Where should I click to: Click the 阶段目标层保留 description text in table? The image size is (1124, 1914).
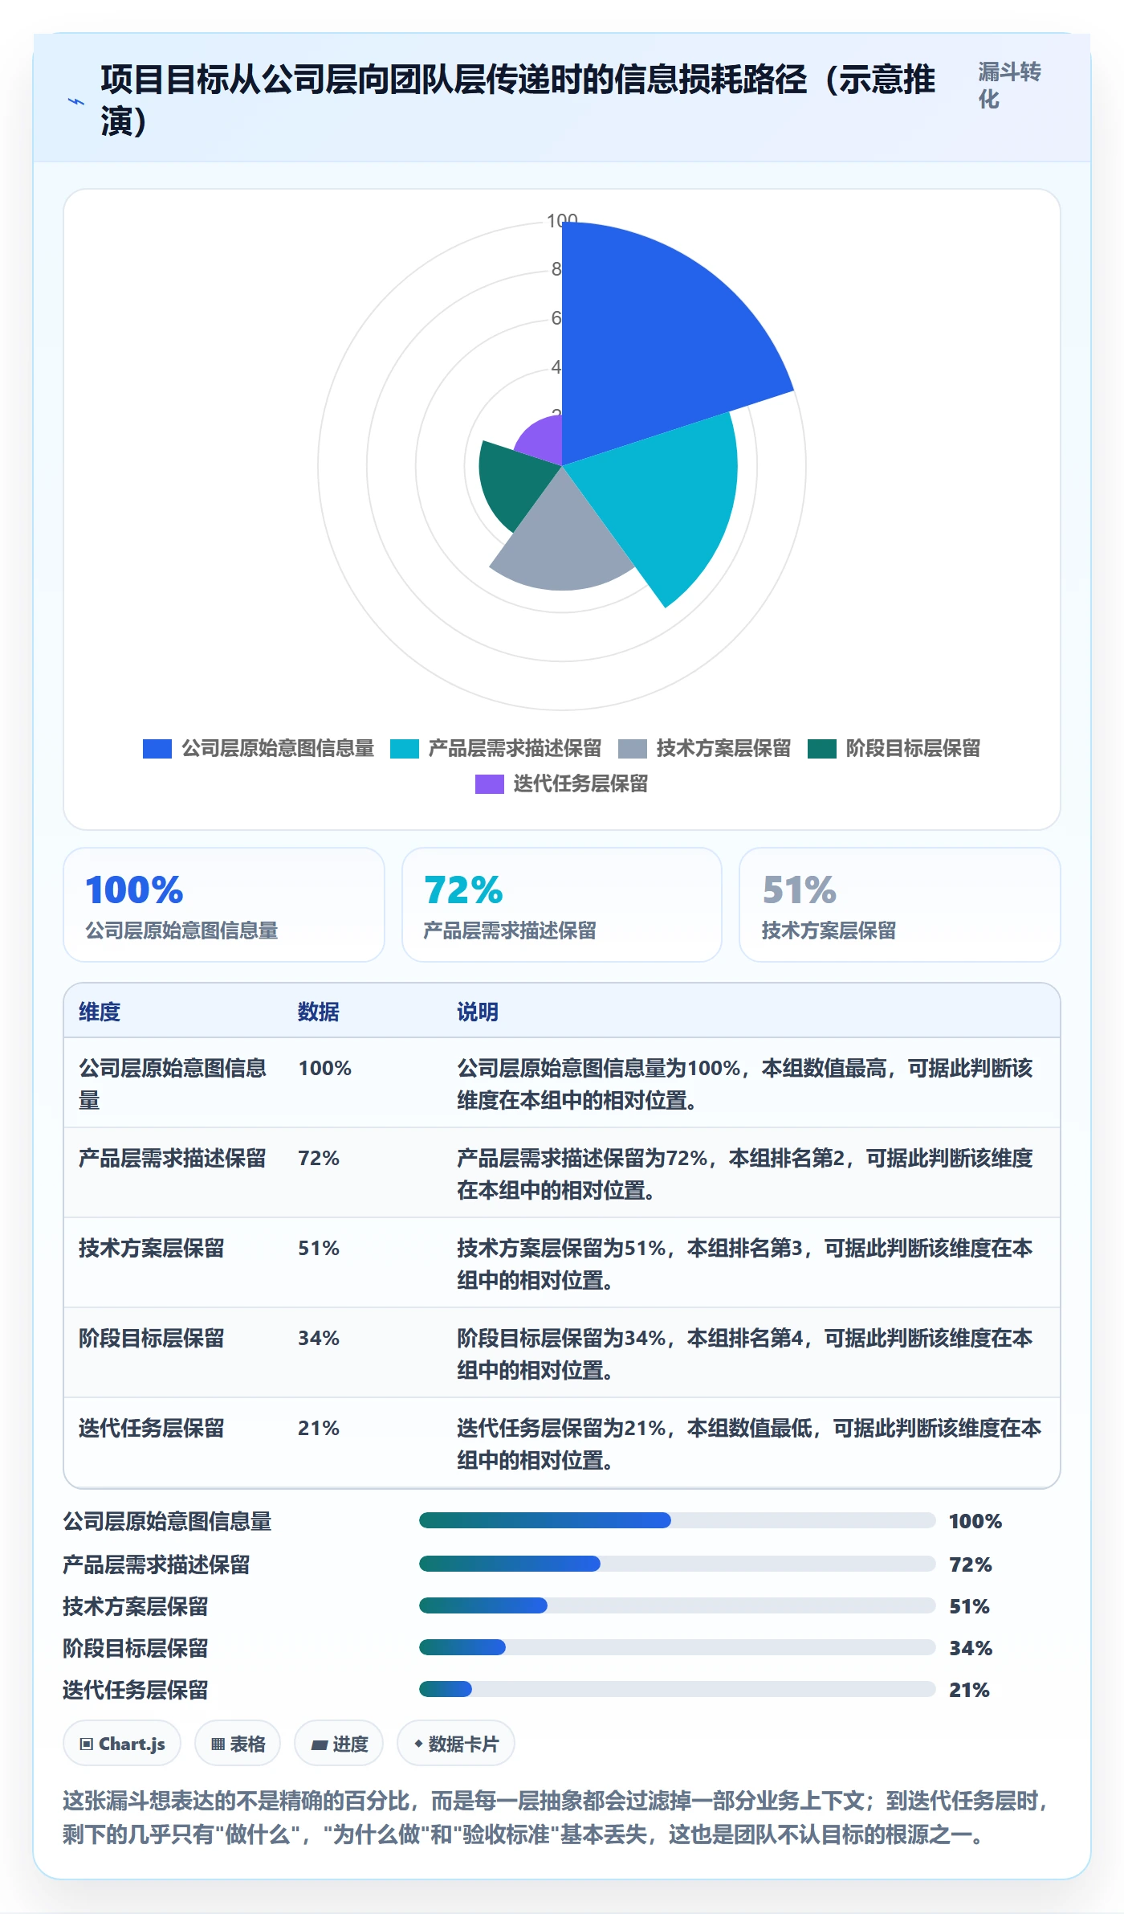[x=745, y=1354]
